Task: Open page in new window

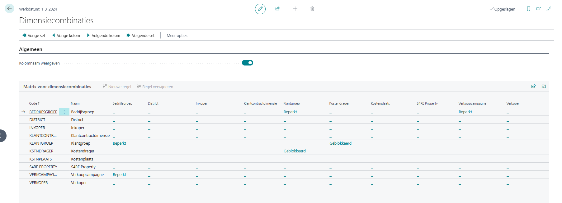Action: click(x=538, y=9)
